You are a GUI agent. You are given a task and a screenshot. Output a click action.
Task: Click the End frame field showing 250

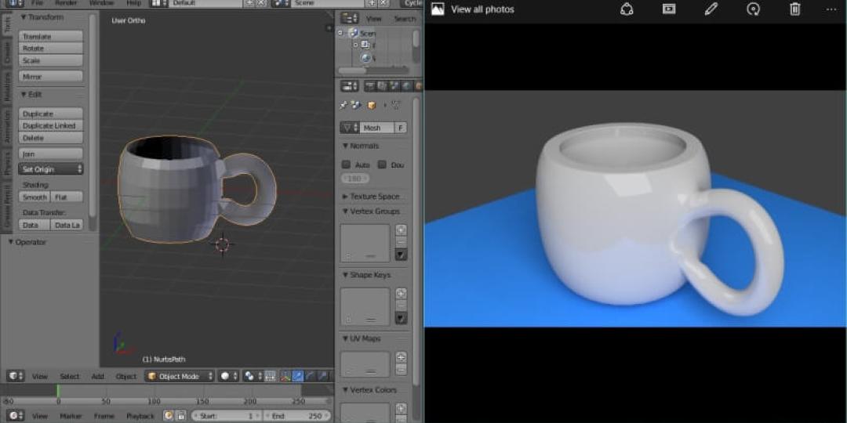point(296,416)
